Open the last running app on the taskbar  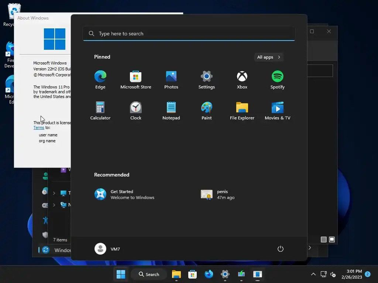(x=257, y=274)
